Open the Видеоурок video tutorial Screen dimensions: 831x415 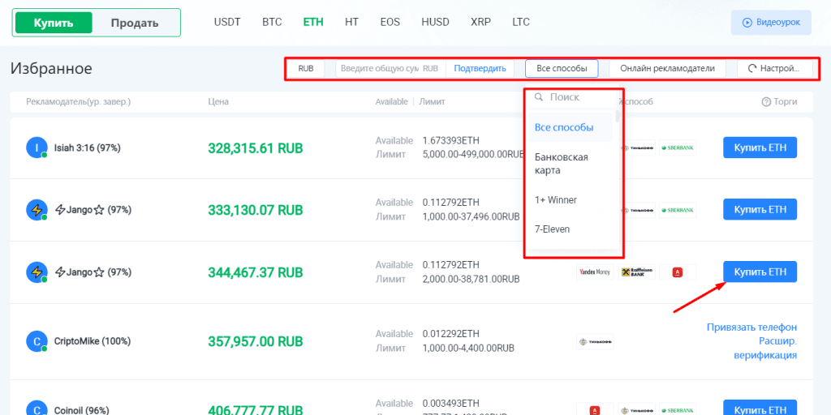pyautogui.click(x=771, y=22)
